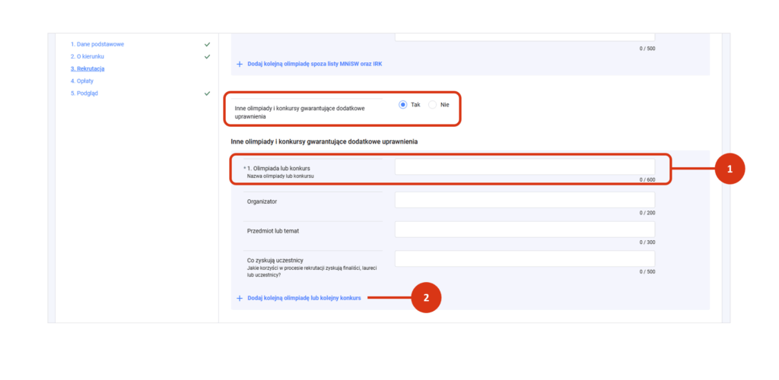The width and height of the screenshot is (779, 380).
Task: Click 'Dodaj kolejną olimpiadę spoza listy MNiSW oraz IRK' link
Action: coord(314,64)
